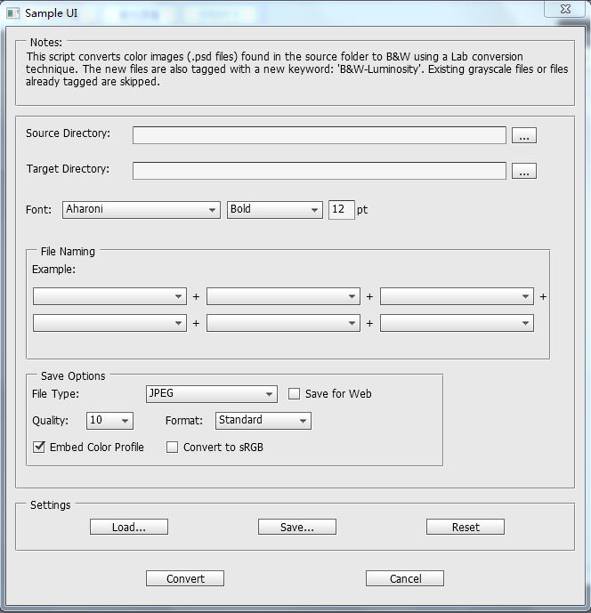Viewport: 591px width, 613px height.
Task: Browse for the Source Directory folder
Action: (x=525, y=135)
